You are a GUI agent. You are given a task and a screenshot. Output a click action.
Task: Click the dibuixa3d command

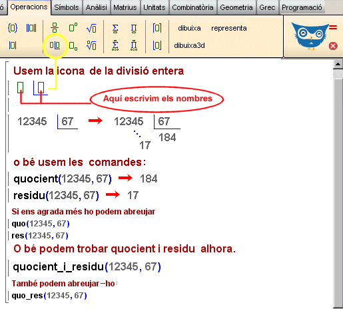pyautogui.click(x=189, y=45)
